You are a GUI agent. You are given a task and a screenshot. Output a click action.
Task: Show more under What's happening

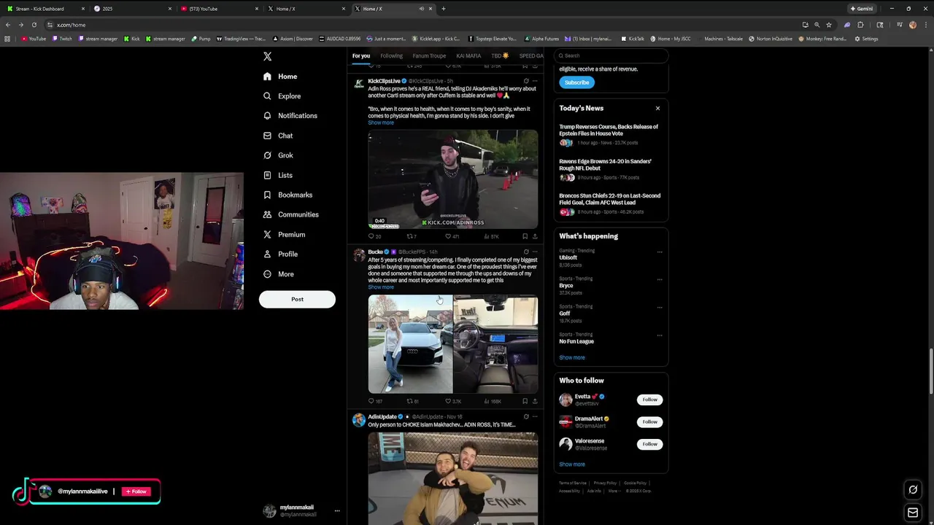coord(572,357)
